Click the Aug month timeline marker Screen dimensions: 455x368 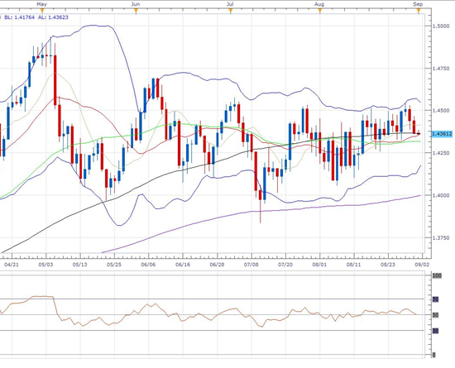(x=320, y=11)
